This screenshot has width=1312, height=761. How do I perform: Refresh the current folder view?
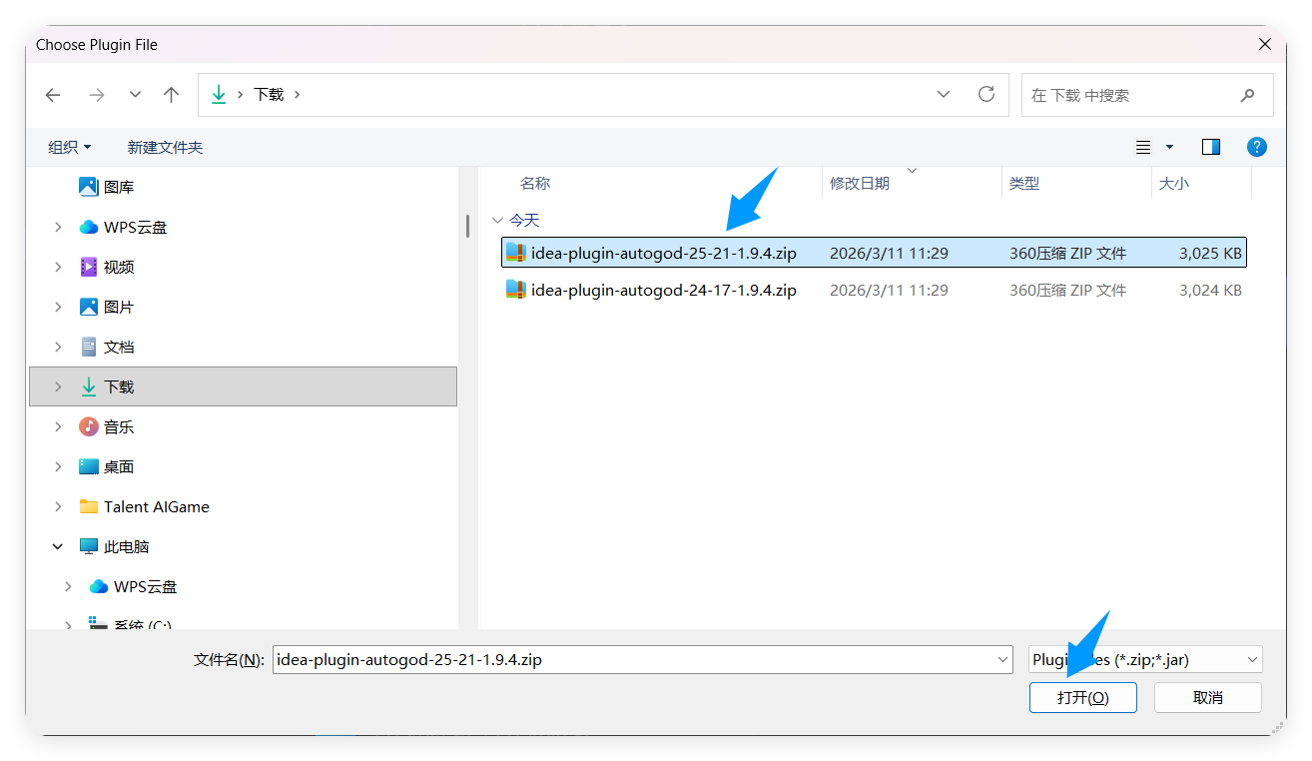pos(986,94)
